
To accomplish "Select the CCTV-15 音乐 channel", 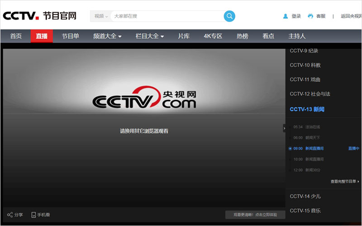I will pyautogui.click(x=305, y=211).
